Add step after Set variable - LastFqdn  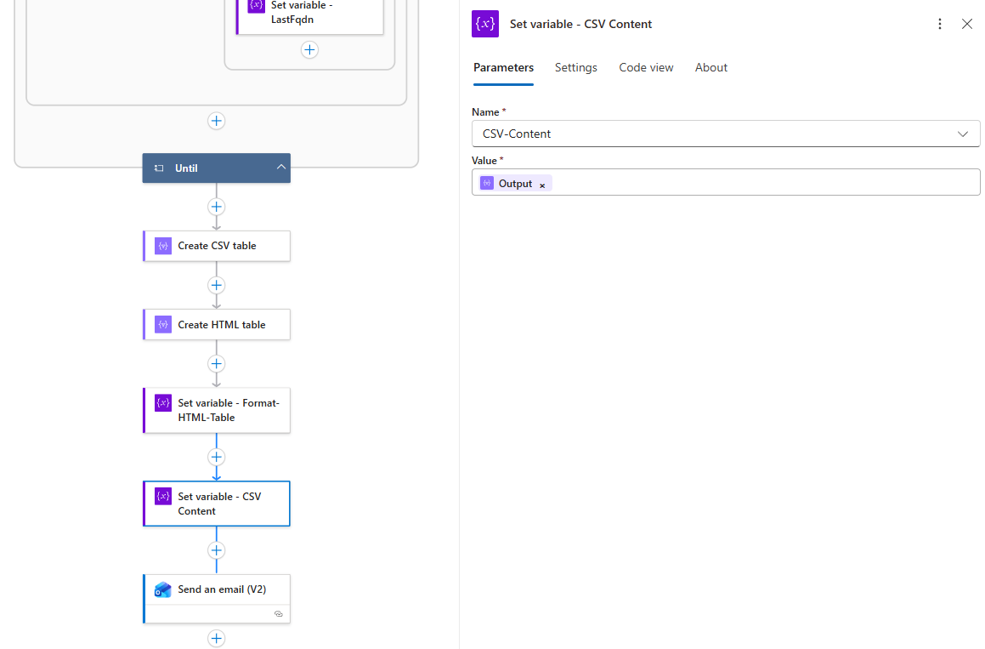pos(309,50)
